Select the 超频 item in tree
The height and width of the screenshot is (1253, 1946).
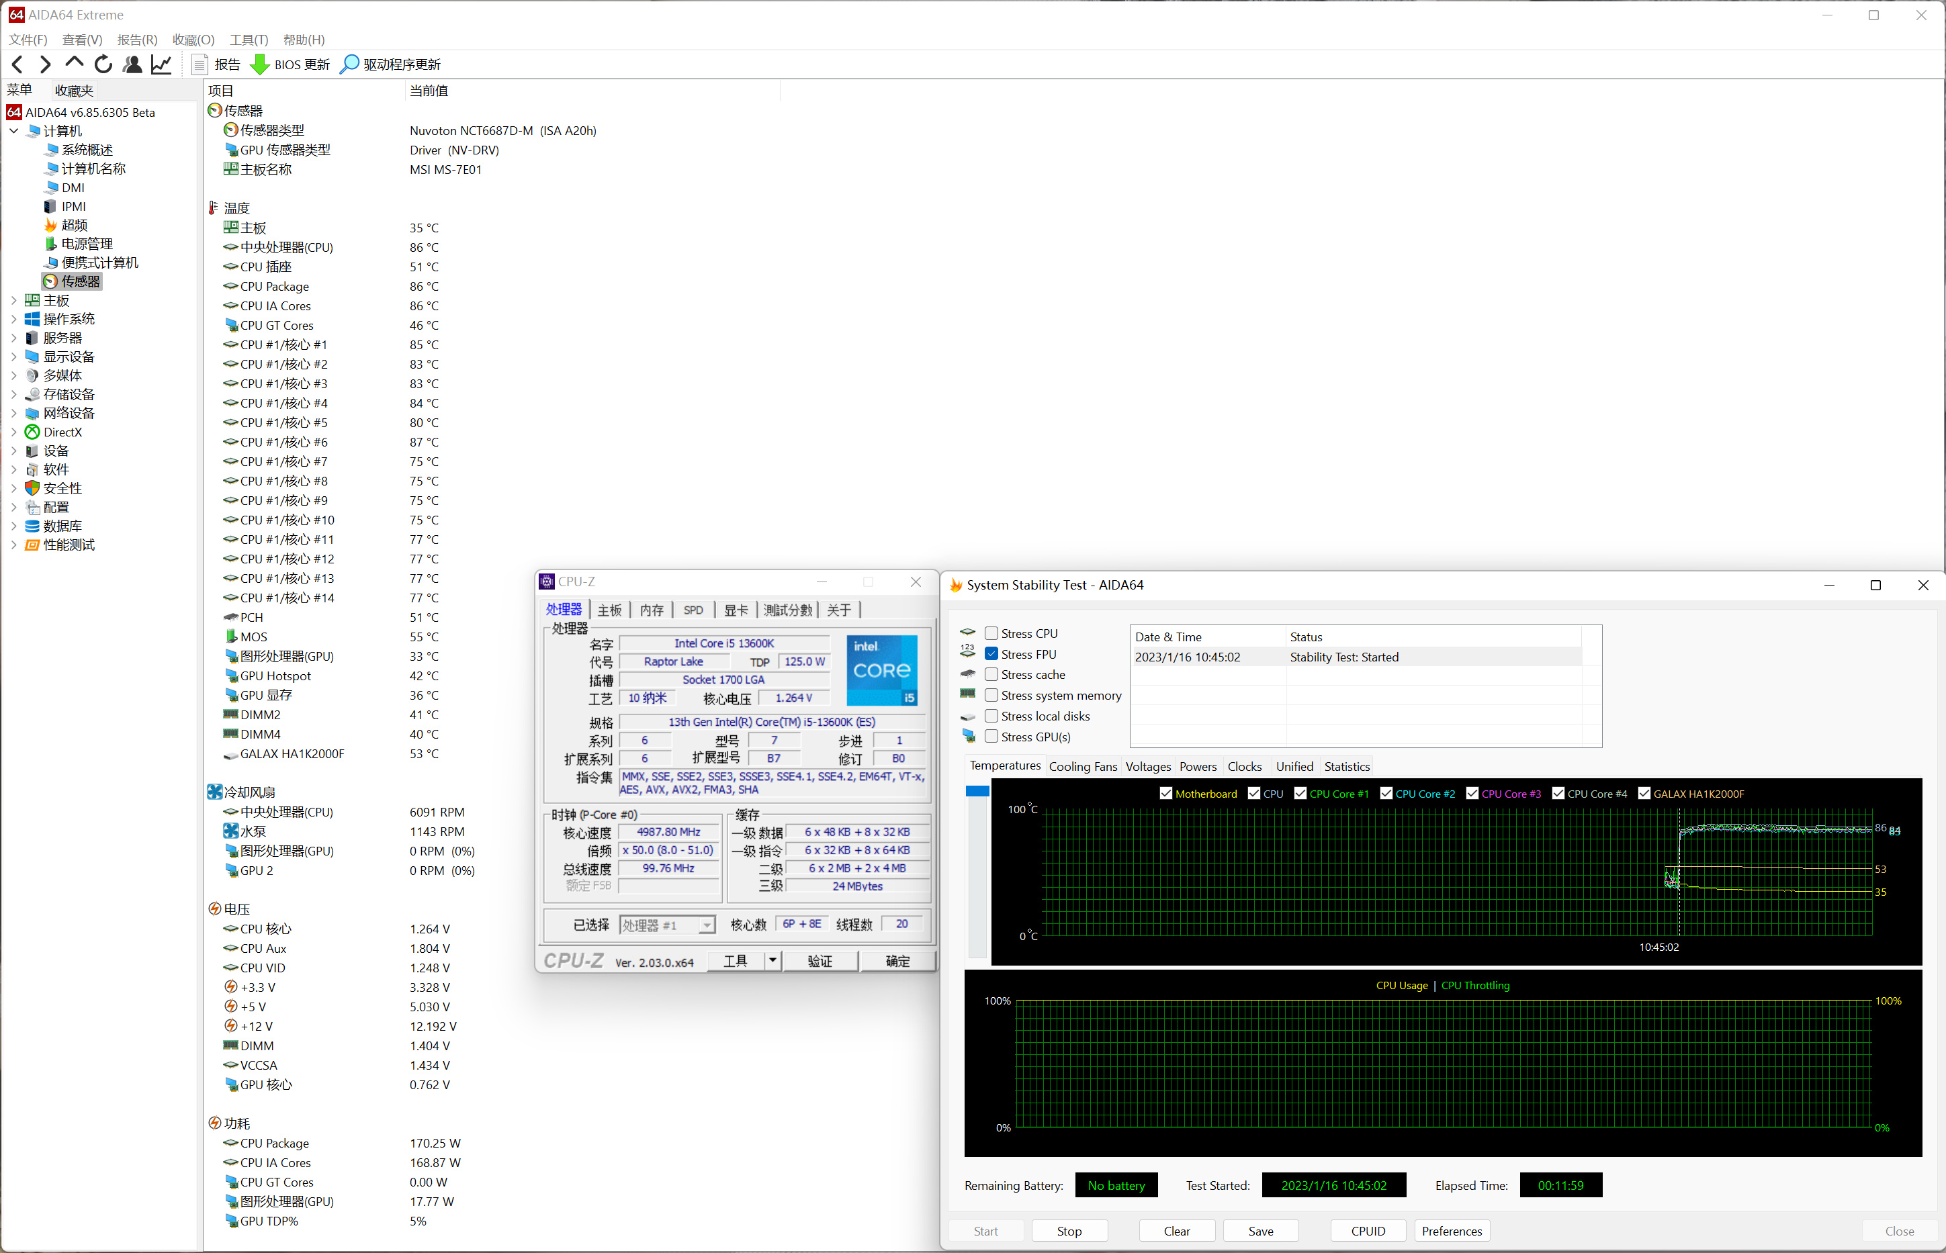pos(74,226)
